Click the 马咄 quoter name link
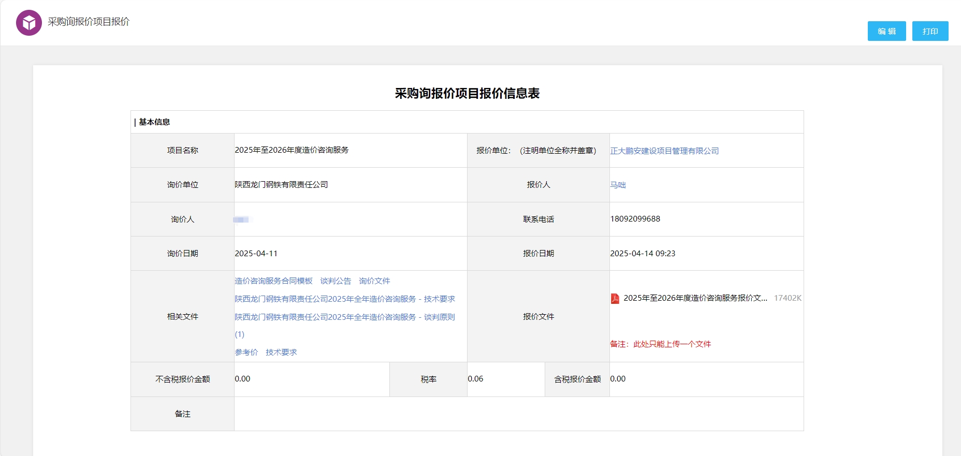The height and width of the screenshot is (456, 961). (x=618, y=185)
